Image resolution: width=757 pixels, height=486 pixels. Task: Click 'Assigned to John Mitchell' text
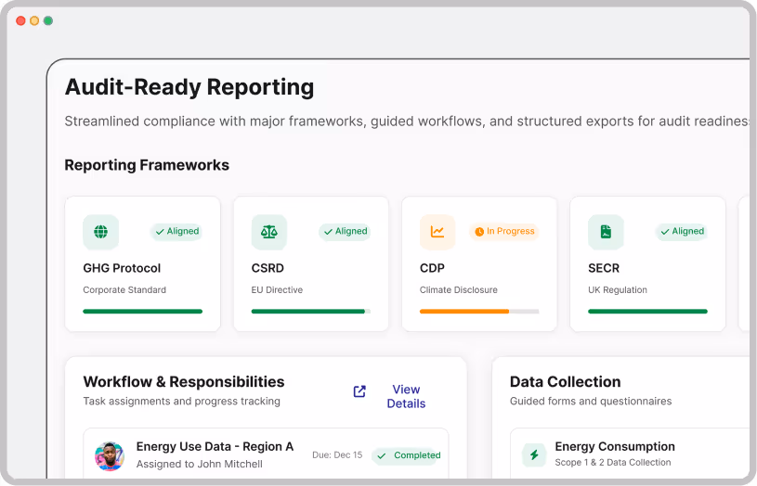[200, 464]
